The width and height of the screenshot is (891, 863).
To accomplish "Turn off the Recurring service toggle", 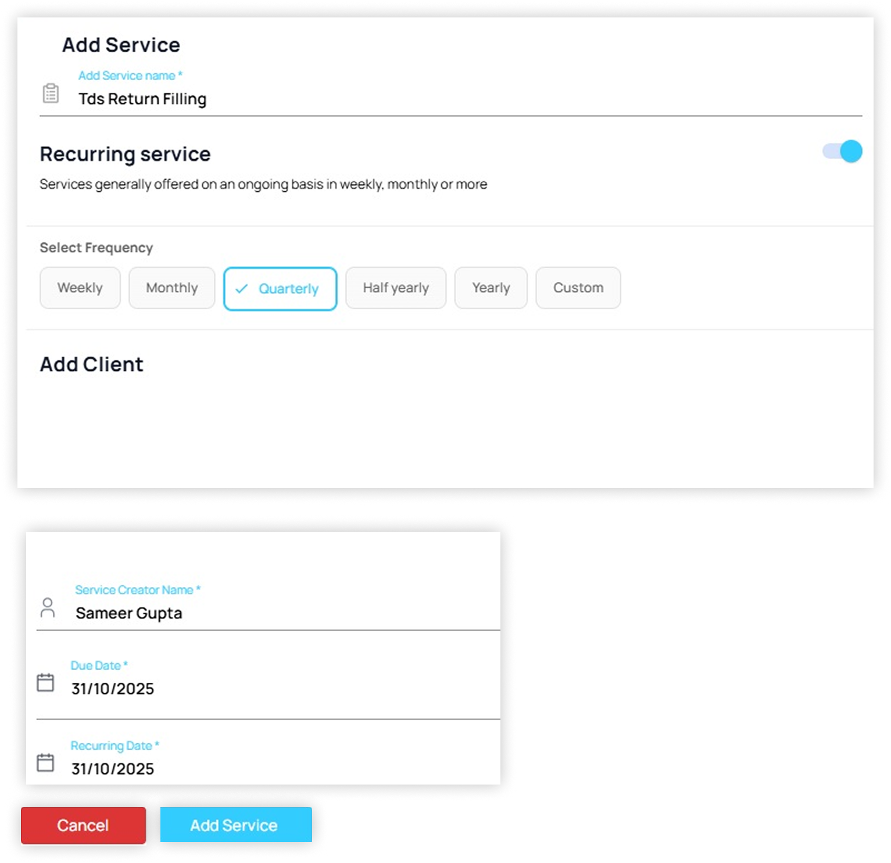I will (x=842, y=152).
